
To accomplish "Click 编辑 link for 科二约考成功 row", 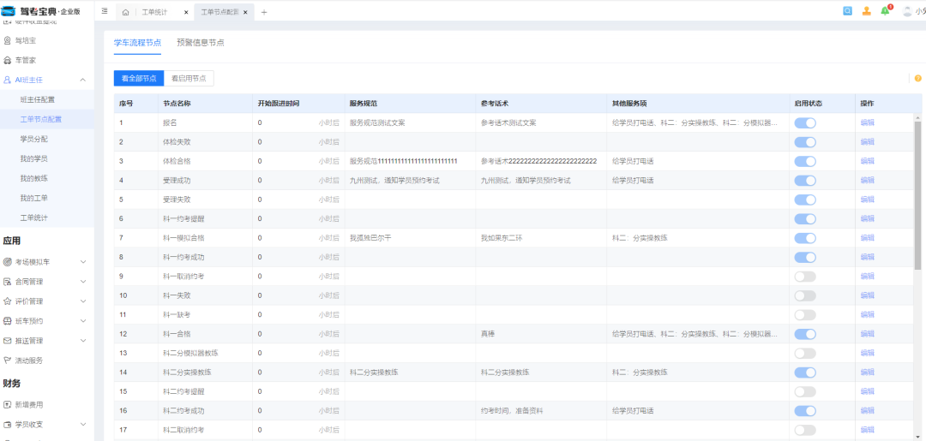I will click(868, 410).
